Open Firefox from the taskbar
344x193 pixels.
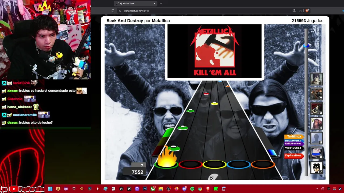(176, 189)
